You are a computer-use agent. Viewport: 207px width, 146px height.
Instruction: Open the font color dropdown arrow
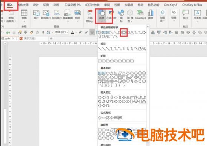tap(76, 32)
